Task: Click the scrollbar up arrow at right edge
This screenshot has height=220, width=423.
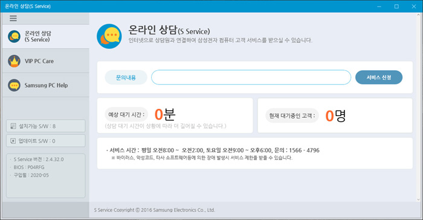Action: click(x=418, y=15)
